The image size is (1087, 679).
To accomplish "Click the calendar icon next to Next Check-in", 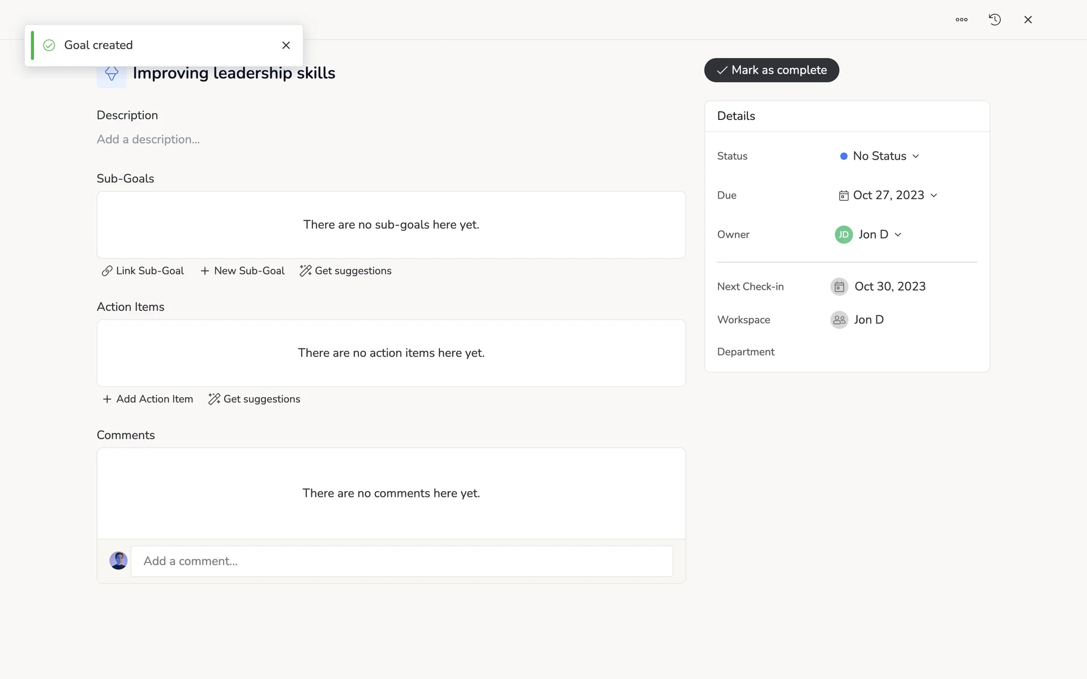I will tap(839, 287).
